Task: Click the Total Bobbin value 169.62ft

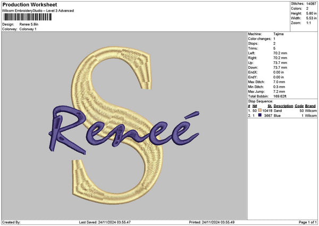Action: [280, 96]
